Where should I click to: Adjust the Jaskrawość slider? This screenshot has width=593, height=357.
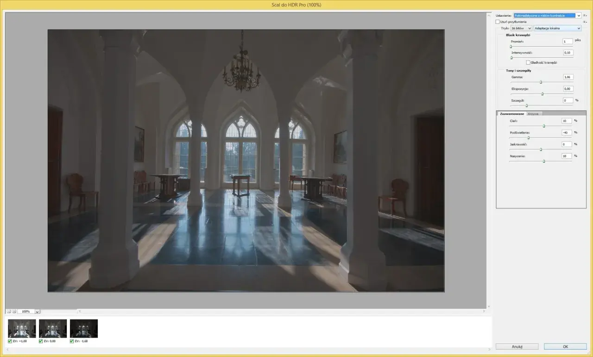point(541,149)
